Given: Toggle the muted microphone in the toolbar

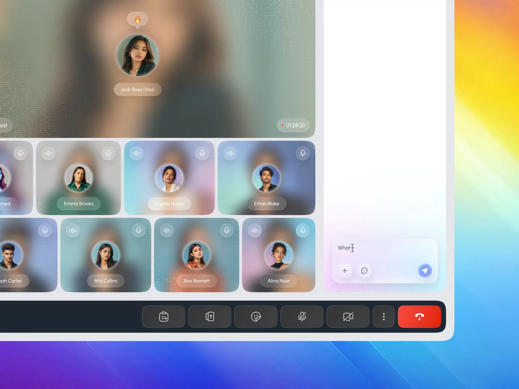Looking at the screenshot, I should pyautogui.click(x=302, y=317).
